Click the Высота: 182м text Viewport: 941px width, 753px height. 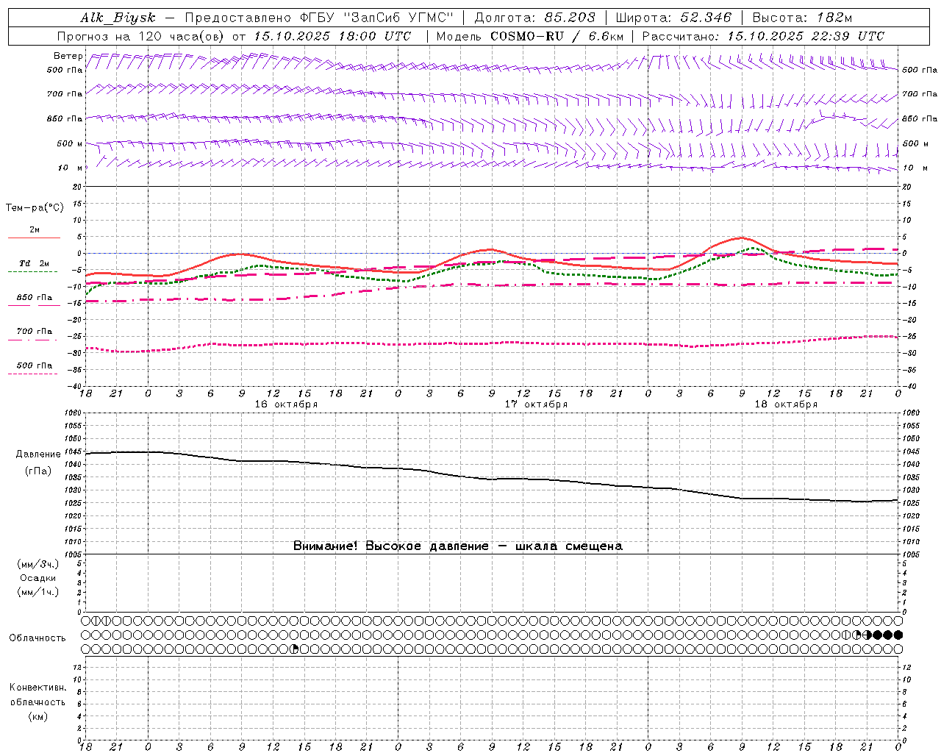point(802,18)
